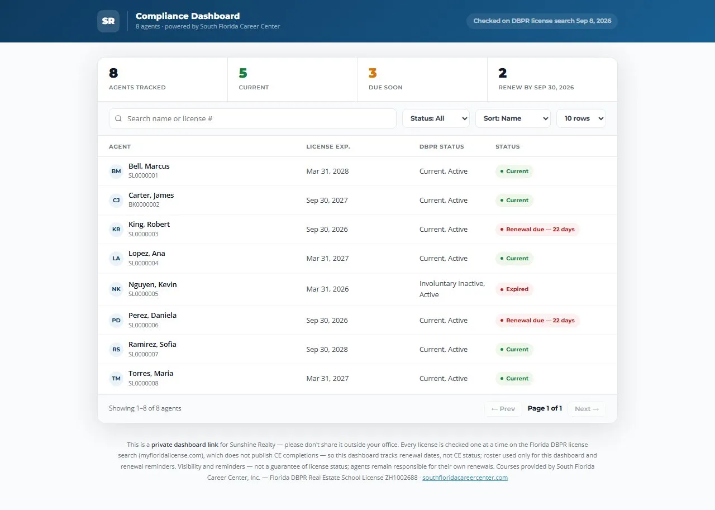Click the RS avatar for Sofia Ramirez
715x510 pixels.
tap(116, 349)
